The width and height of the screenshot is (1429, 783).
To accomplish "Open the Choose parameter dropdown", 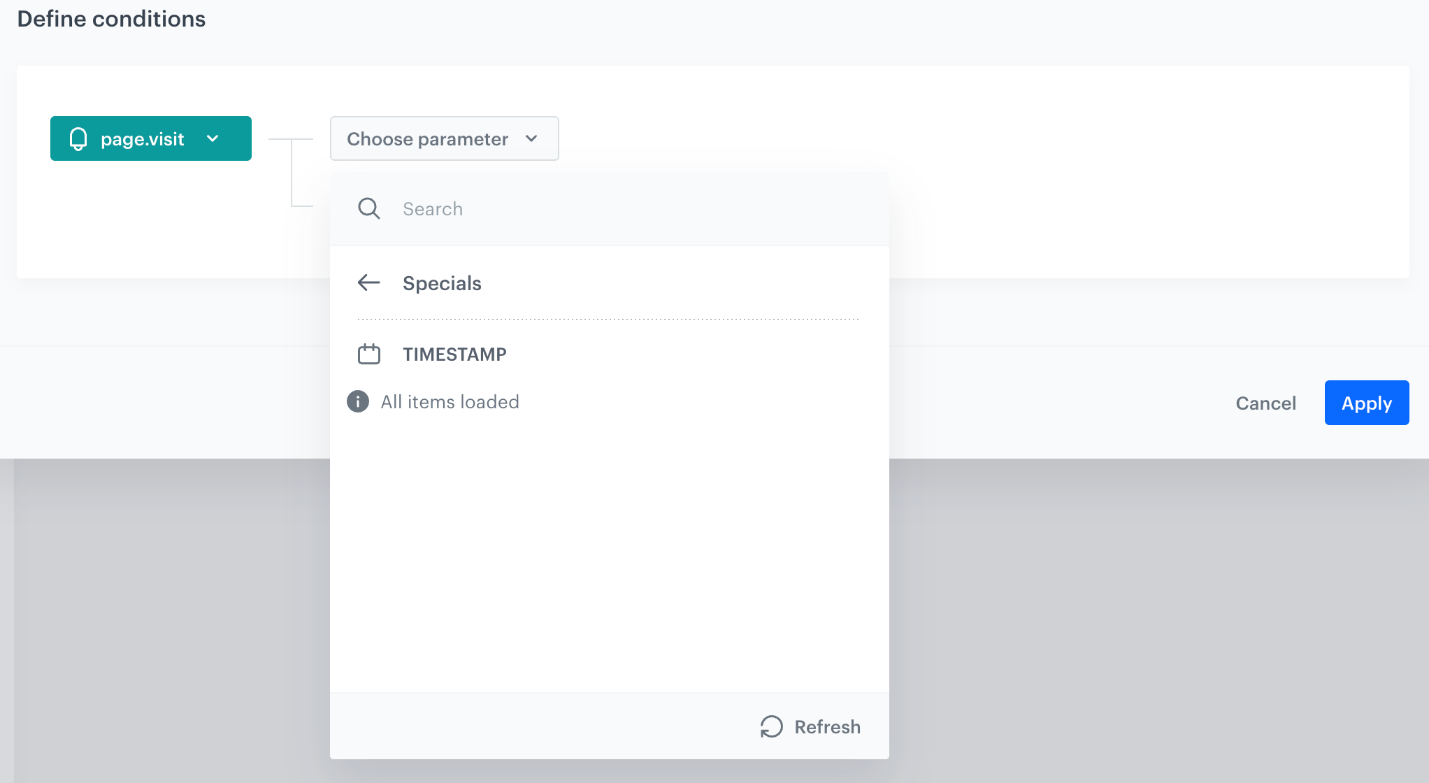I will pos(444,138).
